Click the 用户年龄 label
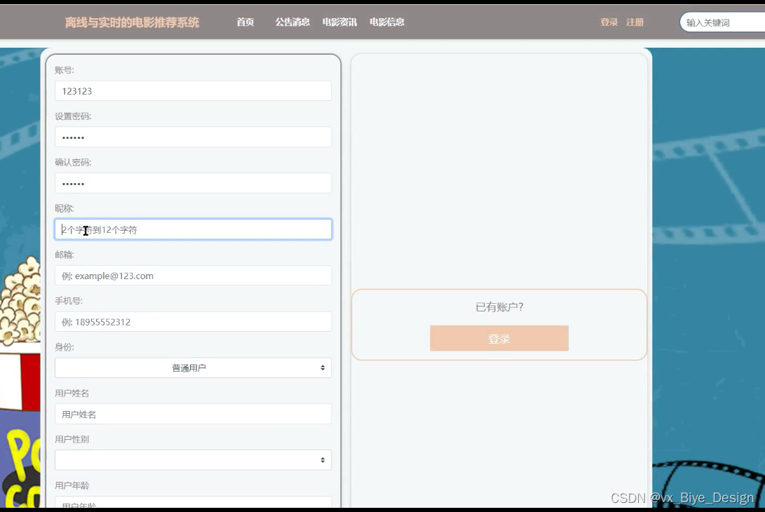This screenshot has width=765, height=512. [72, 485]
